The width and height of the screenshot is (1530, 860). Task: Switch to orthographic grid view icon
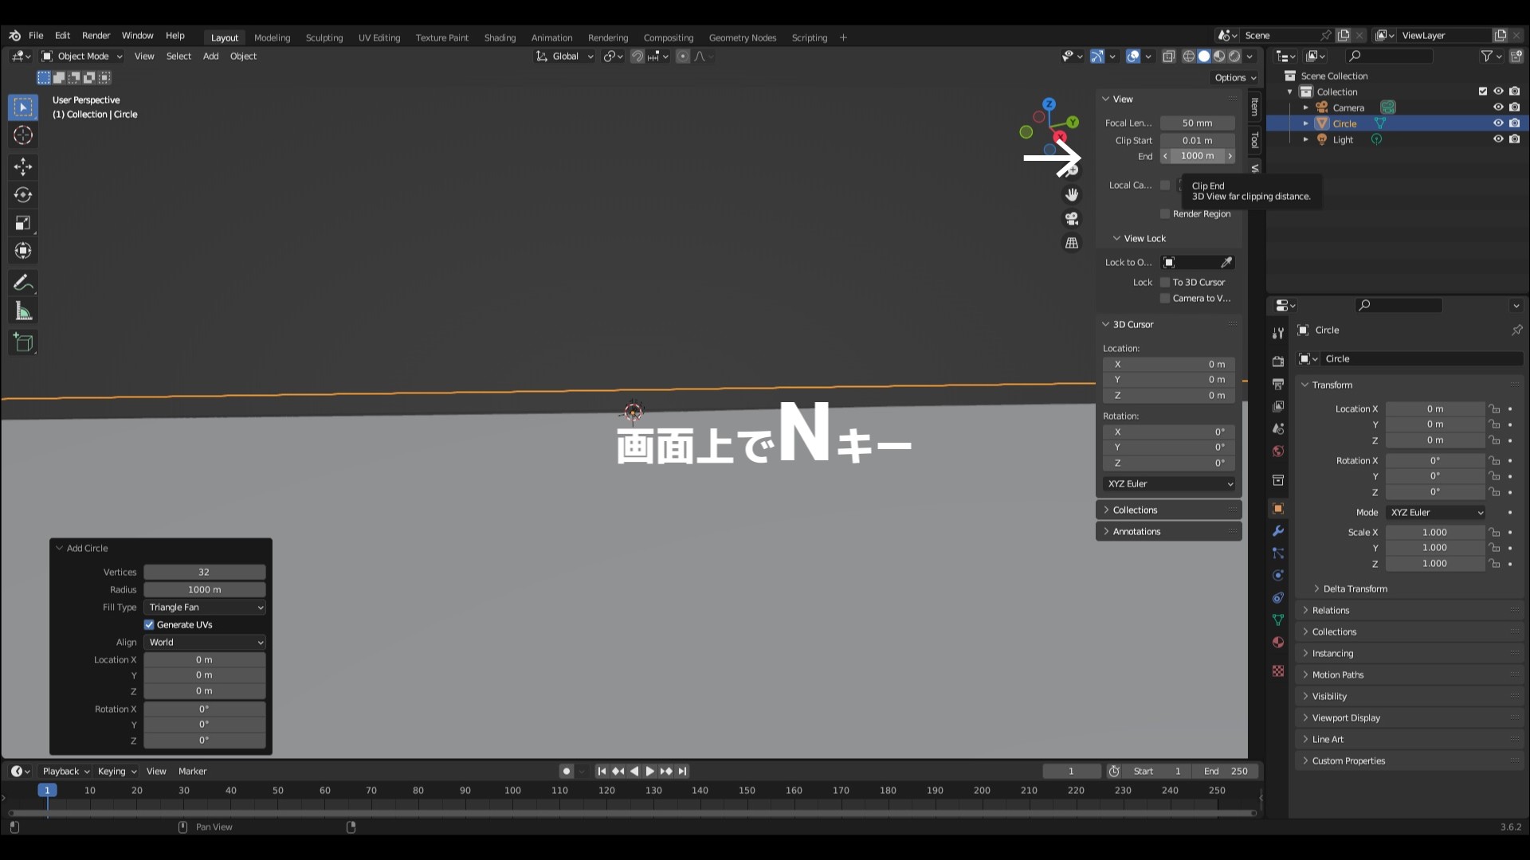[1072, 243]
